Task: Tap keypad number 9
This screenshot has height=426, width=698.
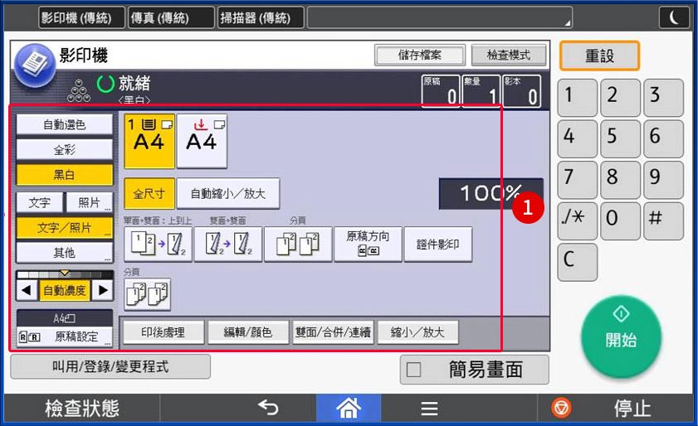Action: (663, 180)
